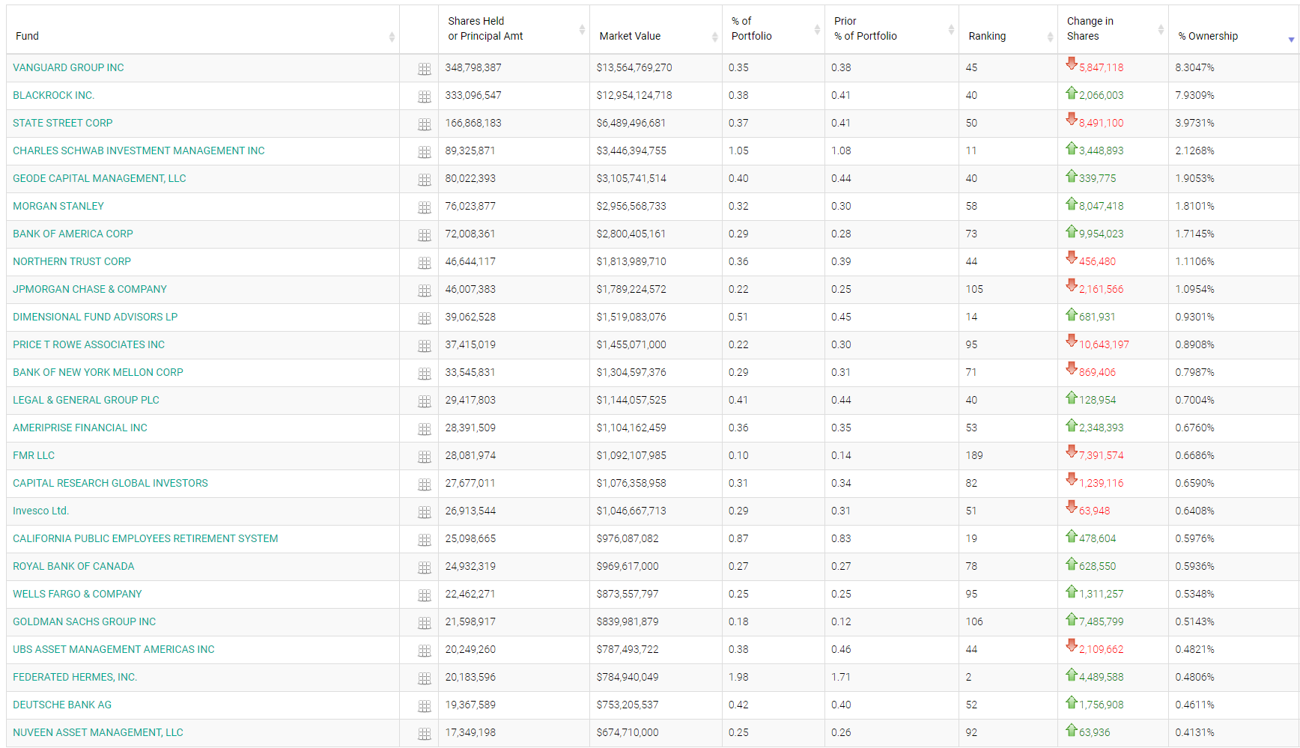The image size is (1300, 748).
Task: Click grid icon in Invesco Ltd. row
Action: 425,512
